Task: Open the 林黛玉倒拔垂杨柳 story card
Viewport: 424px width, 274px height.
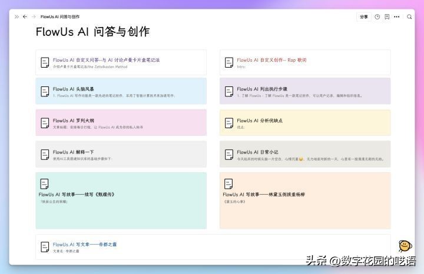Action: (x=305, y=201)
